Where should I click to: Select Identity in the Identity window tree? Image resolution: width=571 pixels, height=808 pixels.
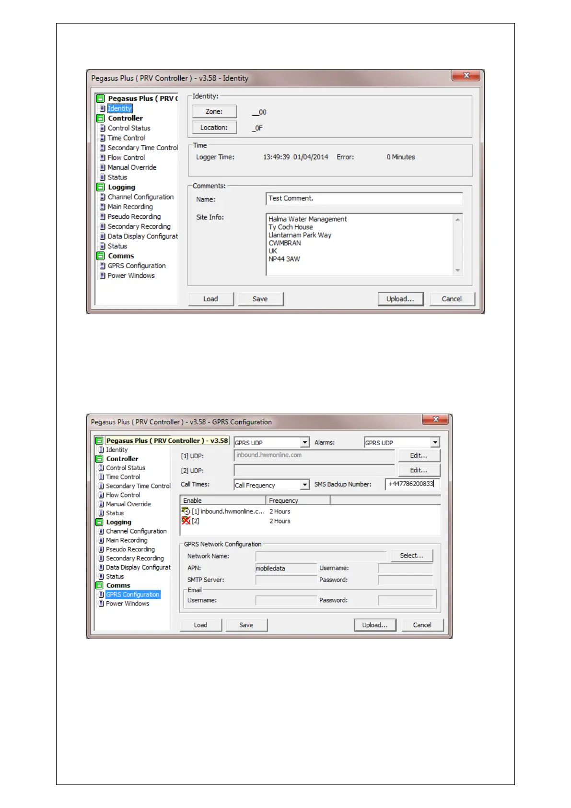pos(119,108)
